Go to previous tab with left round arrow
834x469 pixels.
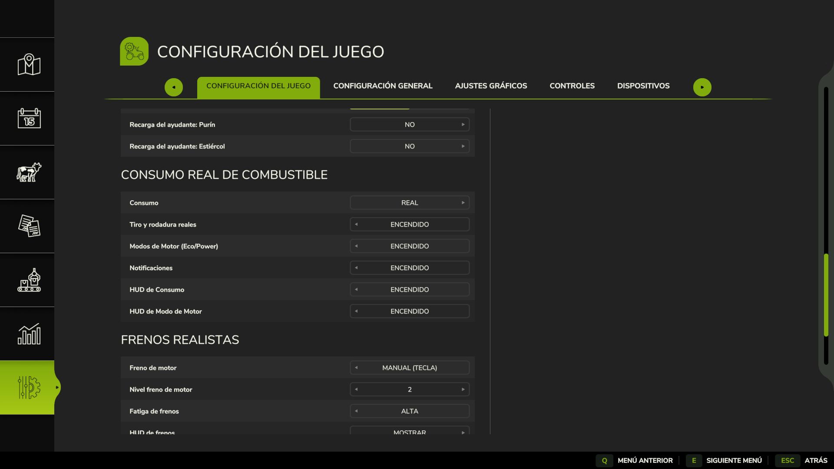(174, 87)
